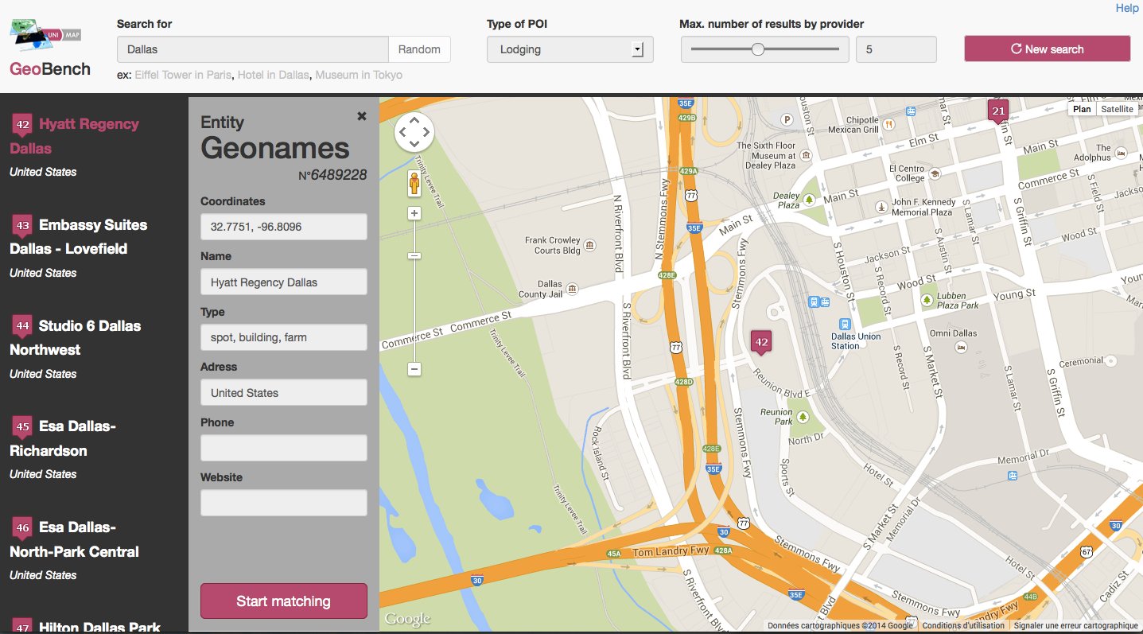The width and height of the screenshot is (1143, 634).
Task: Click John F. Kennedy Memorial Plaza icon
Action: pos(881,207)
